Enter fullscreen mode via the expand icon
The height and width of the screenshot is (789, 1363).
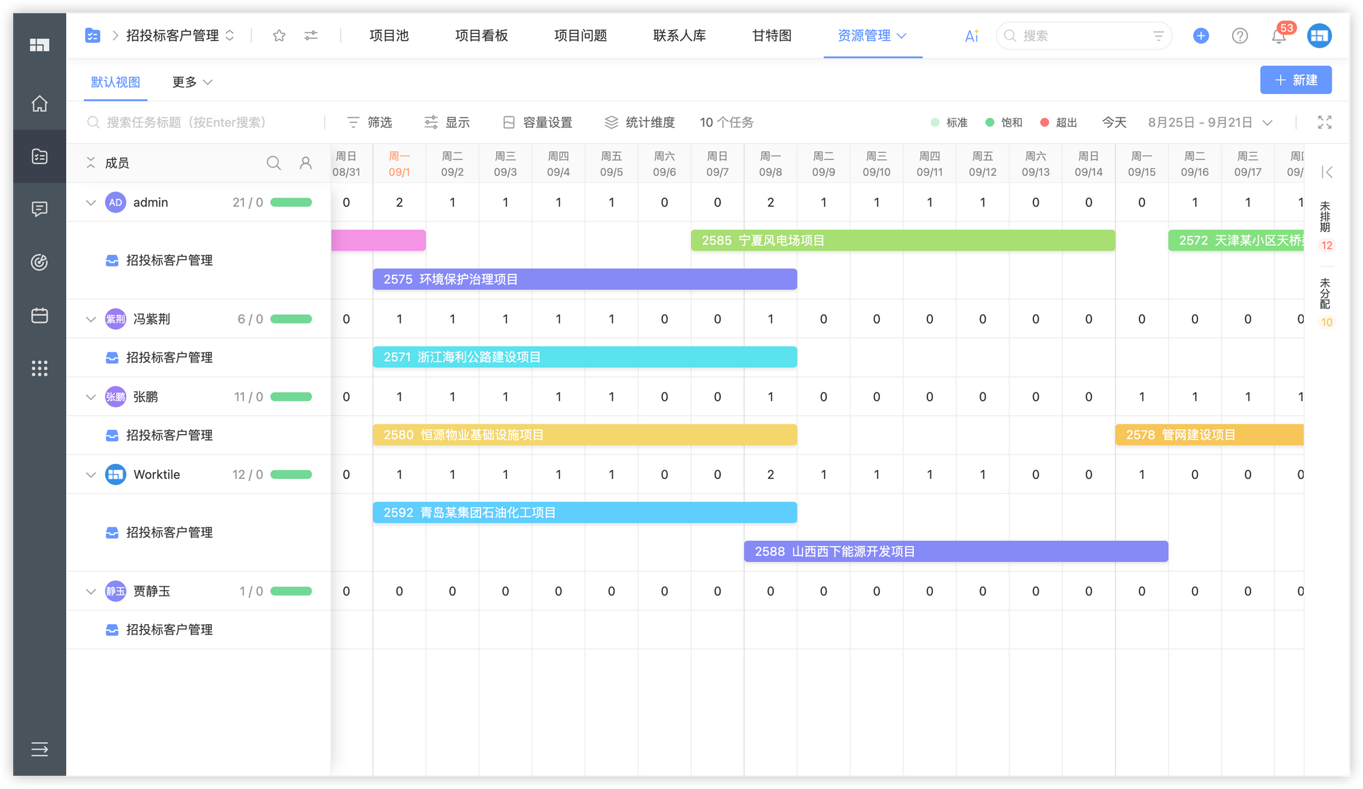(1325, 123)
